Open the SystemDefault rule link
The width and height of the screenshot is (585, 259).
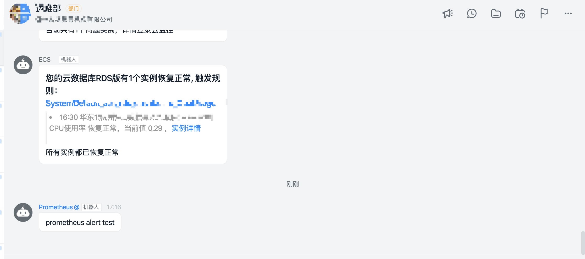click(x=131, y=104)
